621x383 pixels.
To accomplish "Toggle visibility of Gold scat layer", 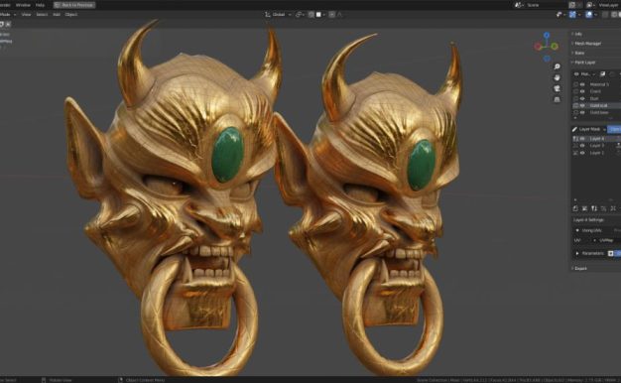I will pos(582,106).
